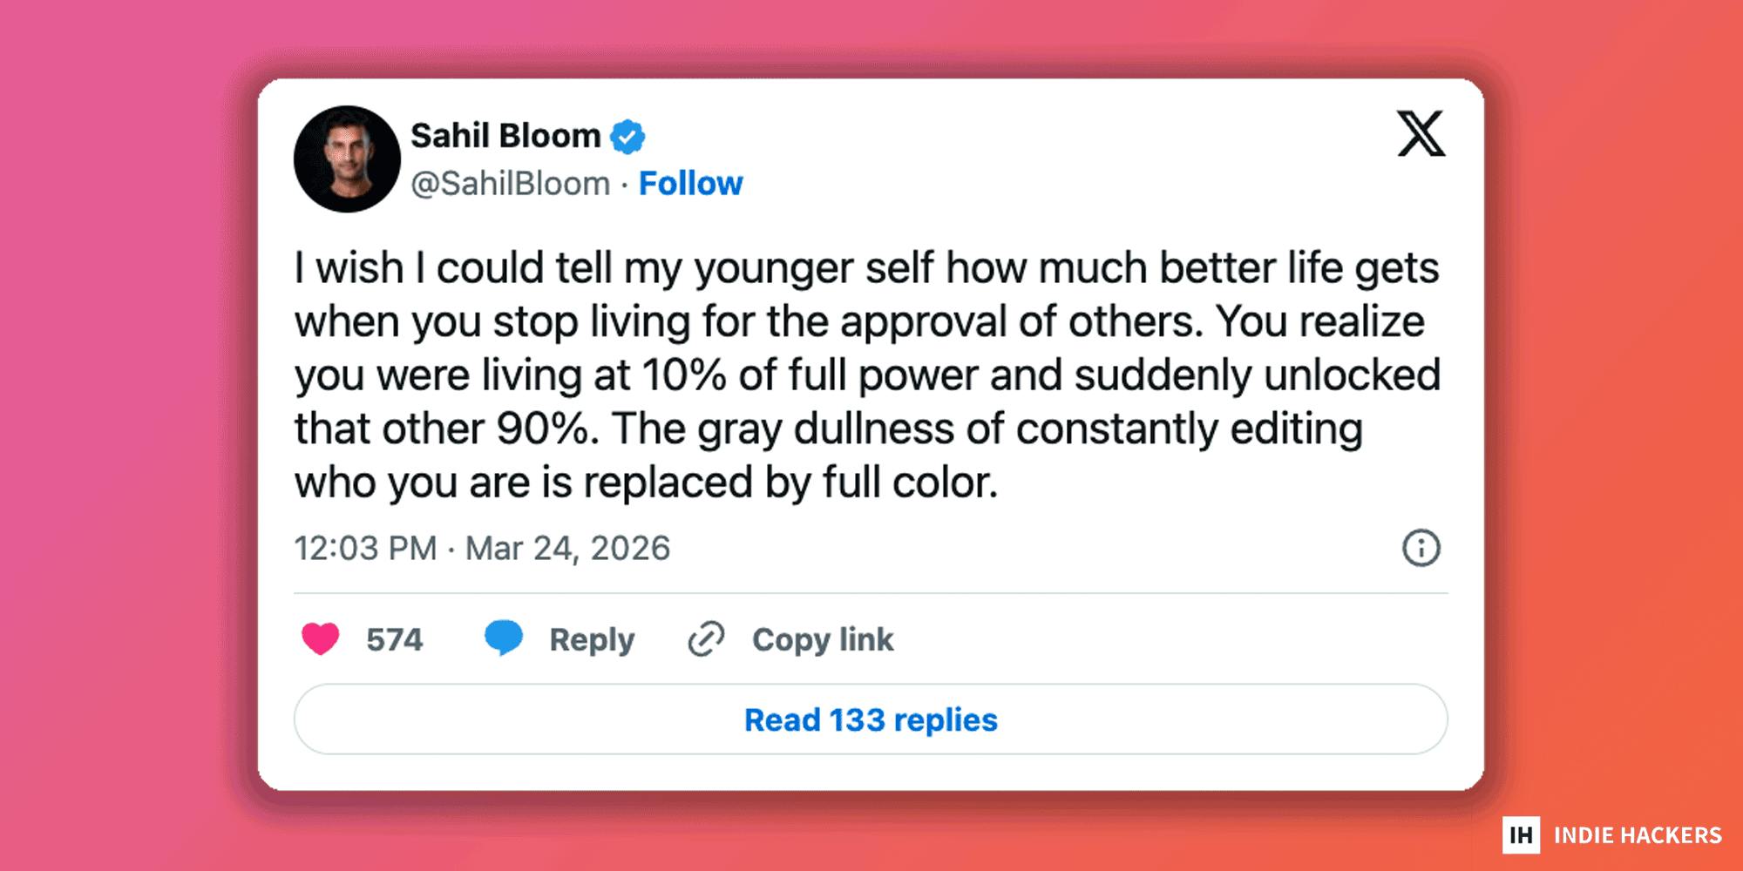The width and height of the screenshot is (1743, 871).
Task: Click the Reply text label
Action: [592, 639]
